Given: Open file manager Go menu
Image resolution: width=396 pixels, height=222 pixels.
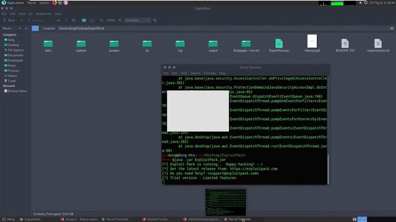Looking at the screenshot, I should (31, 14).
